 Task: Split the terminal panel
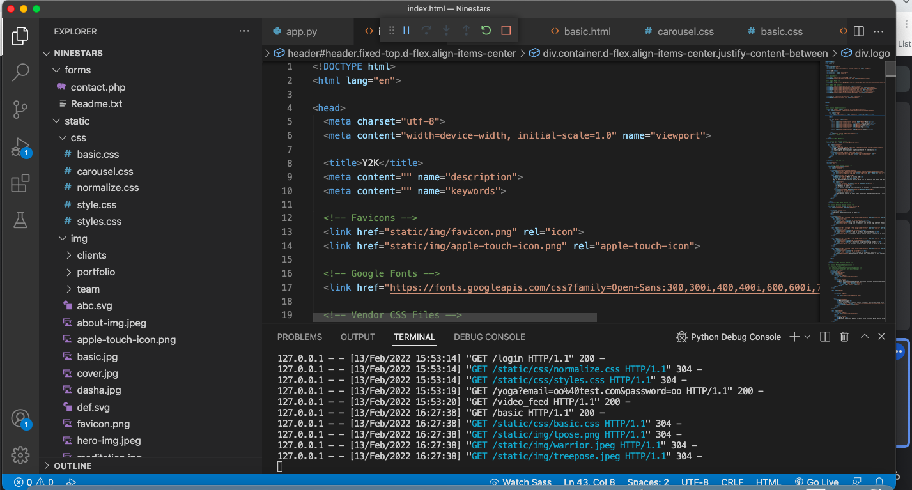tap(825, 337)
